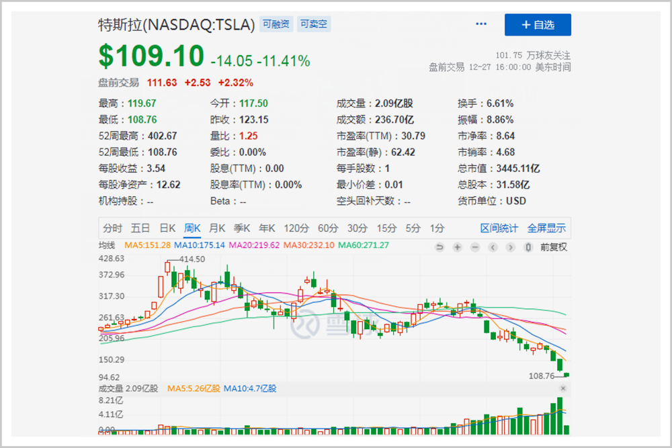Click the 昨收 value 123.15

coord(254,120)
